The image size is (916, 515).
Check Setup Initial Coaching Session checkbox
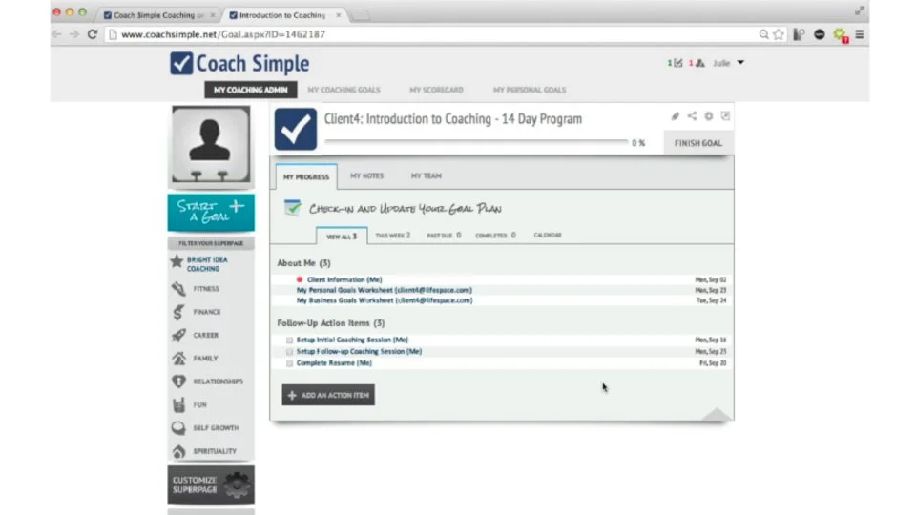click(x=289, y=340)
